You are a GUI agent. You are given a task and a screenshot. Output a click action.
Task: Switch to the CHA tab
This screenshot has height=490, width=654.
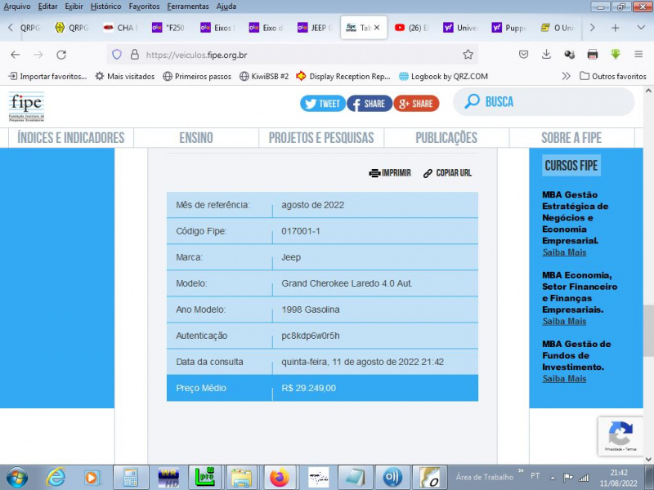(x=121, y=28)
